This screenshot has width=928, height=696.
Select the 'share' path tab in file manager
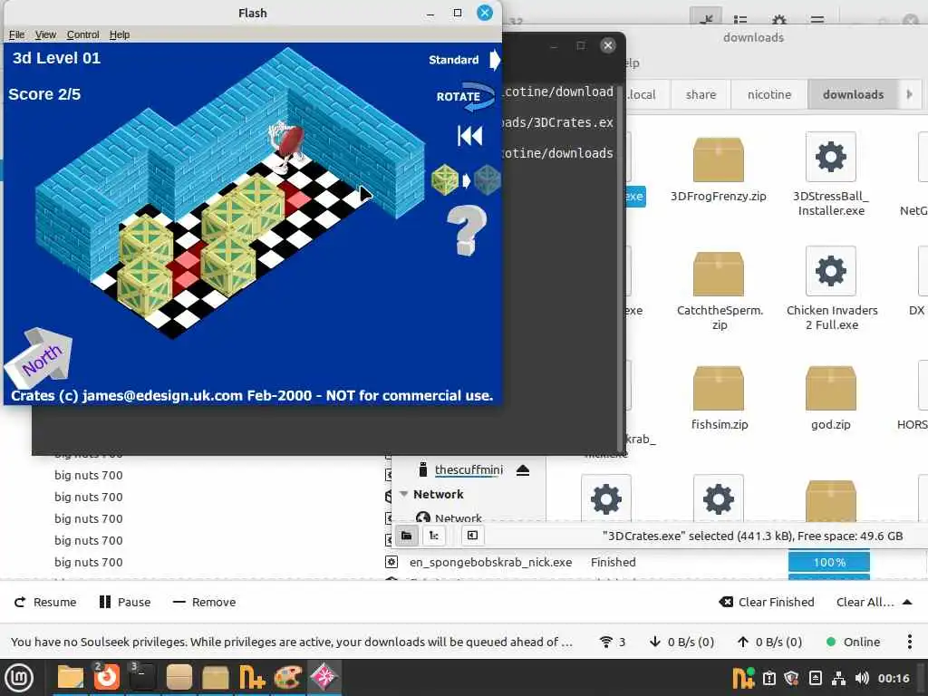click(701, 94)
